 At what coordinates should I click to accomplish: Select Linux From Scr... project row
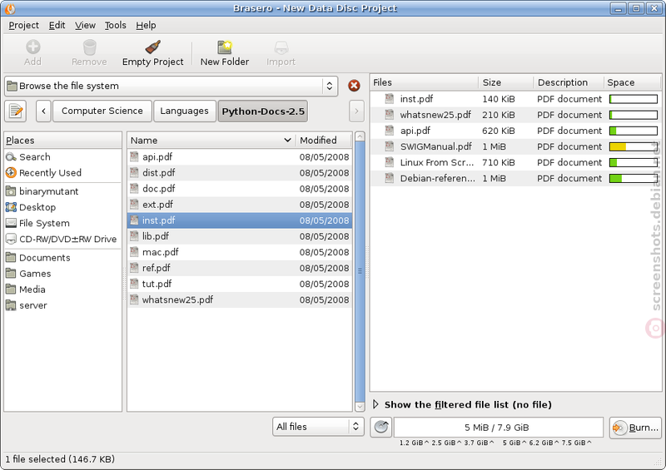pyautogui.click(x=515, y=162)
